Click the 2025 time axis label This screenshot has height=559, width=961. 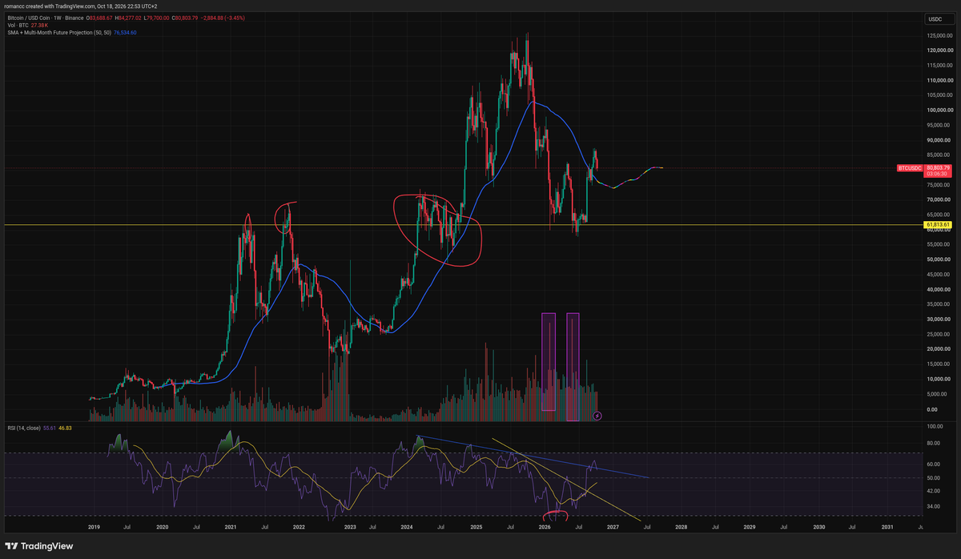[x=476, y=528]
